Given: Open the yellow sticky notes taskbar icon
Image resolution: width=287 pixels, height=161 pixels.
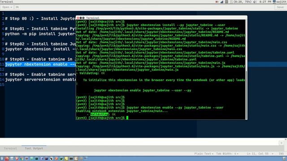Looking at the screenshot, I should click(x=66, y=159).
